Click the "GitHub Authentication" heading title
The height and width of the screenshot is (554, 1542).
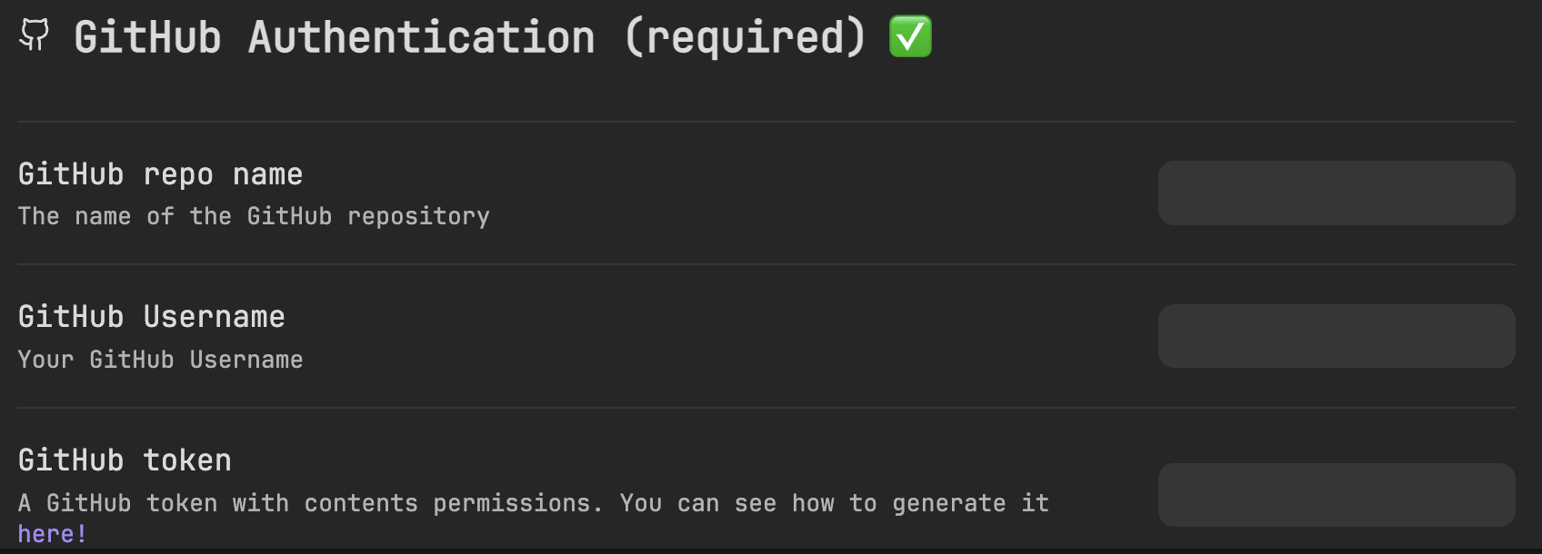pyautogui.click(x=334, y=37)
